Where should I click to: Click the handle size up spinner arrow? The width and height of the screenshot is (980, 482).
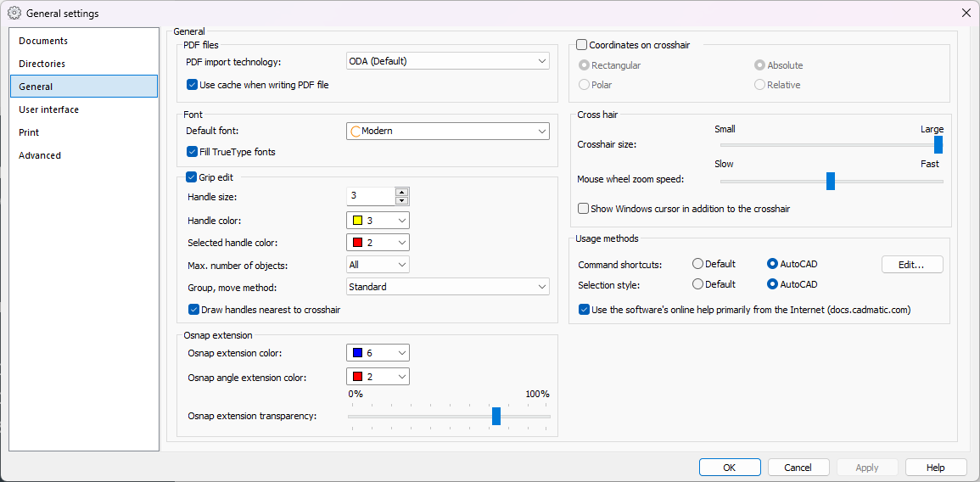402,192
